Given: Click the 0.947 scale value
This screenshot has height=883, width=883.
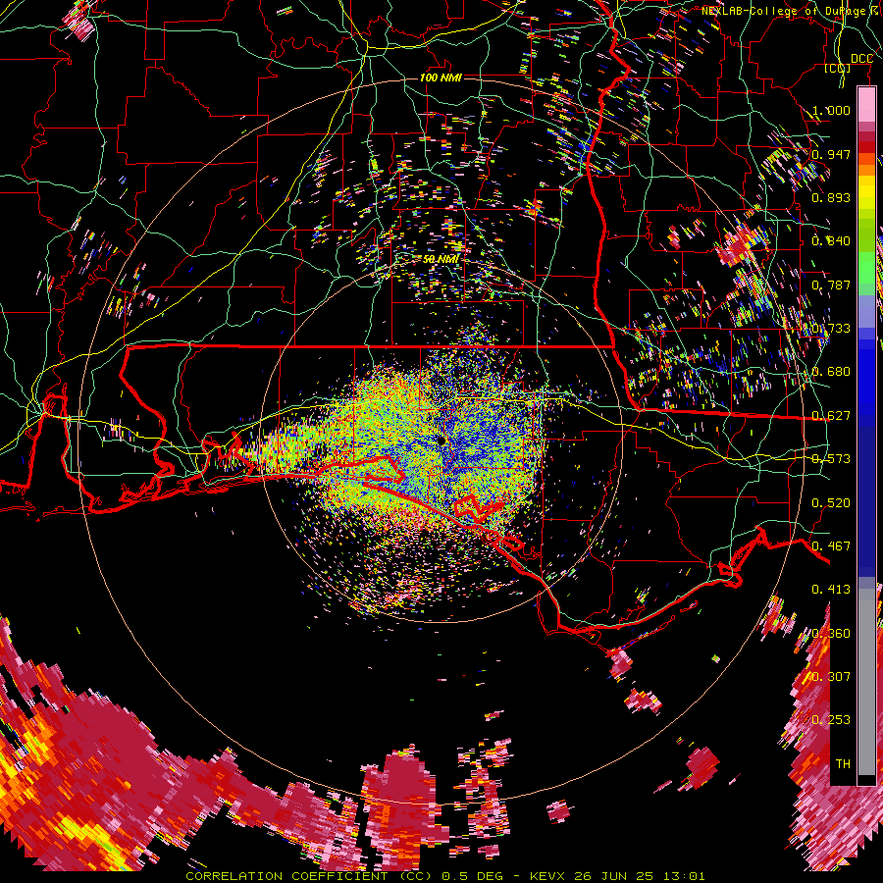Looking at the screenshot, I should tap(831, 154).
